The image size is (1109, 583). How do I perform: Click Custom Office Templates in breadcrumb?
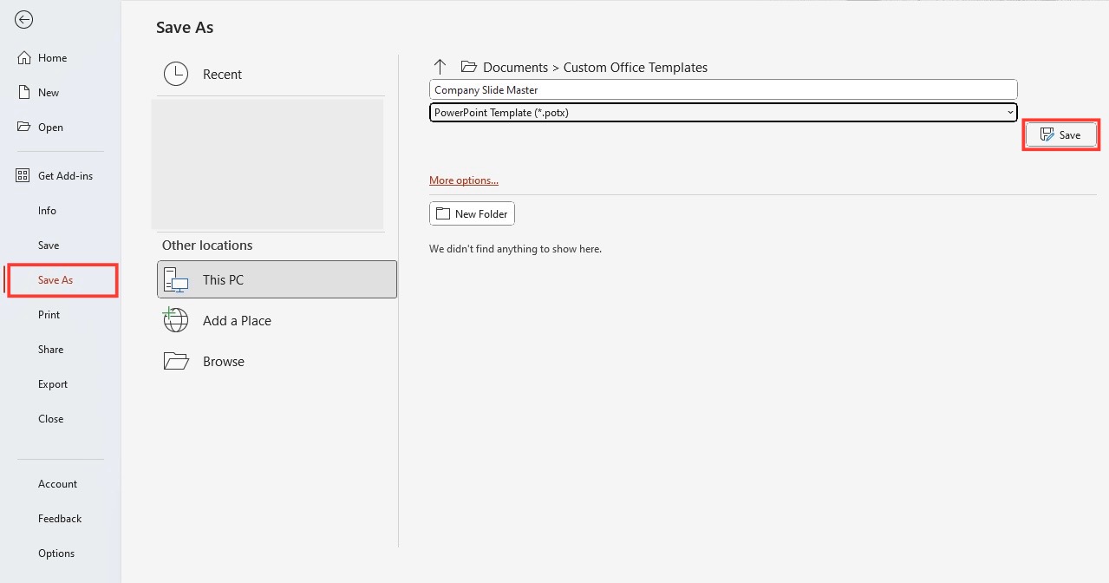(x=636, y=67)
